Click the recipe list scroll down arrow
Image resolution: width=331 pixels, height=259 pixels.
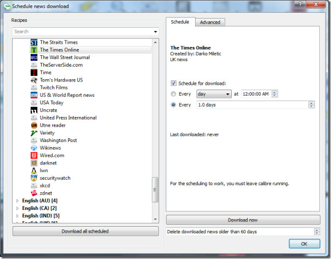[x=156, y=220]
